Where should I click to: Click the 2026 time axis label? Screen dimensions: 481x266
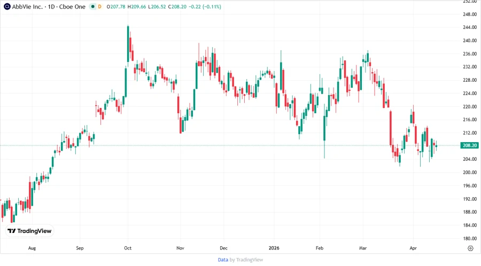coord(274,248)
